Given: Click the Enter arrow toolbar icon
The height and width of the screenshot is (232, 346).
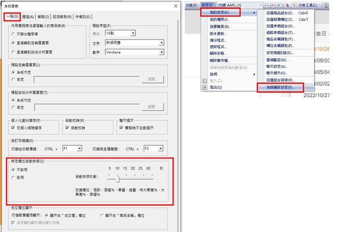Looking at the screenshot, I should 266,6.
